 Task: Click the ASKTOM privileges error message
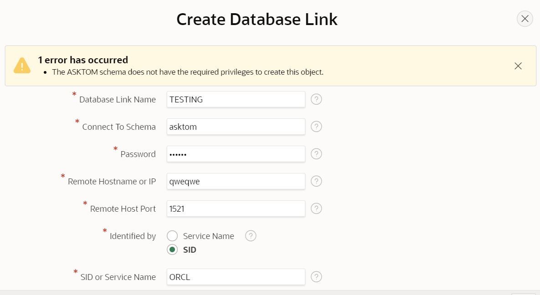(x=188, y=72)
